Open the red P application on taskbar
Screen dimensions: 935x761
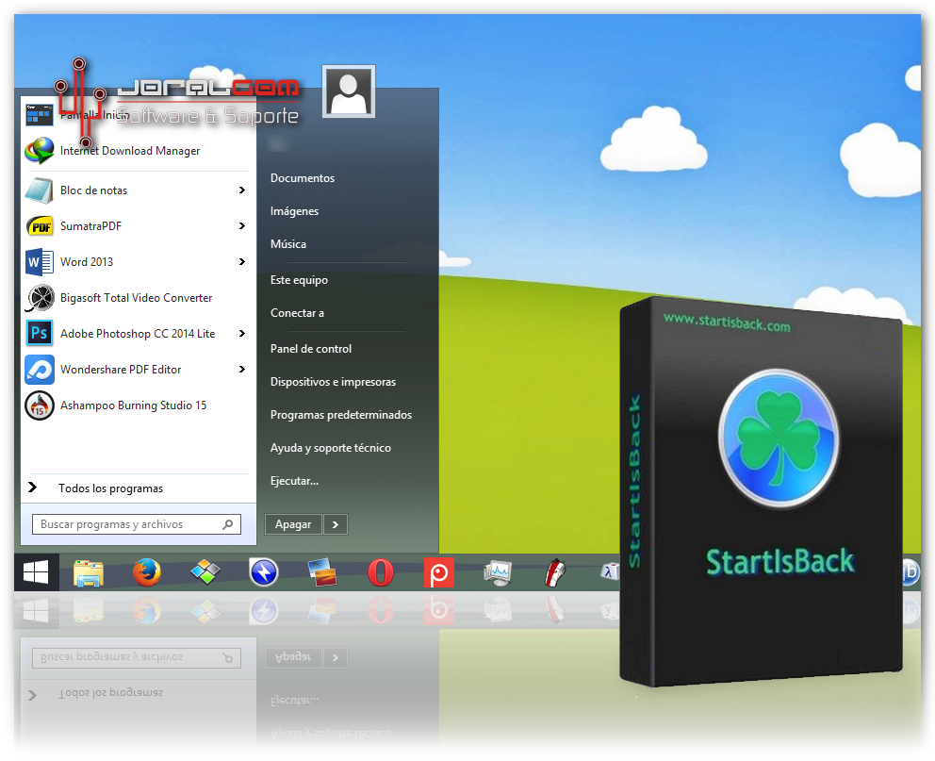point(439,572)
